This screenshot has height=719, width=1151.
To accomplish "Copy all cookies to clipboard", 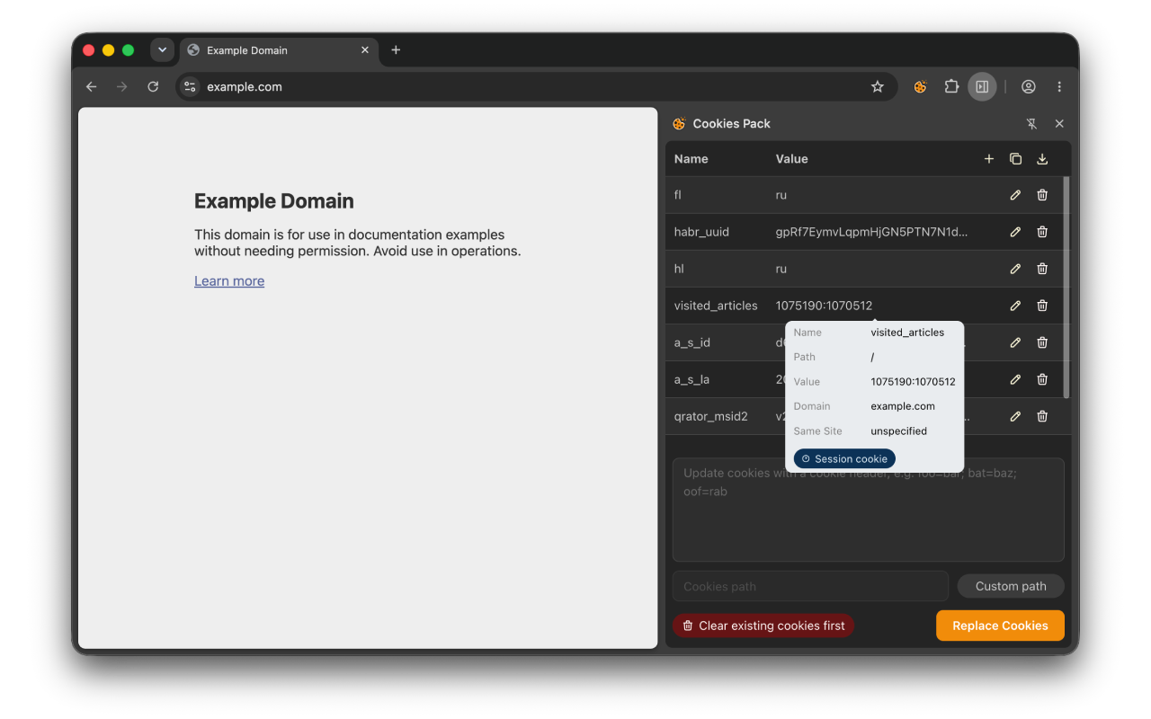I will tap(1015, 159).
